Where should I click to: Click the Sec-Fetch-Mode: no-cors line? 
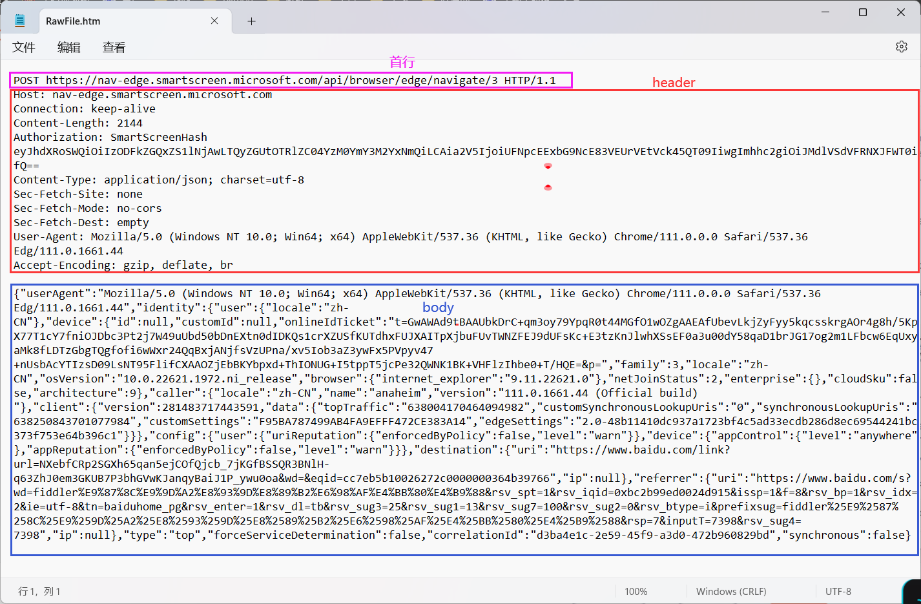[x=88, y=208]
